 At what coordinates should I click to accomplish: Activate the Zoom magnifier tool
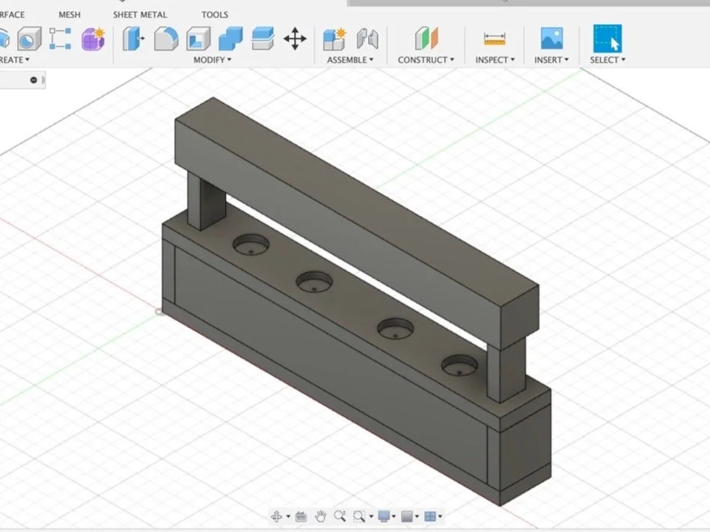pyautogui.click(x=340, y=516)
